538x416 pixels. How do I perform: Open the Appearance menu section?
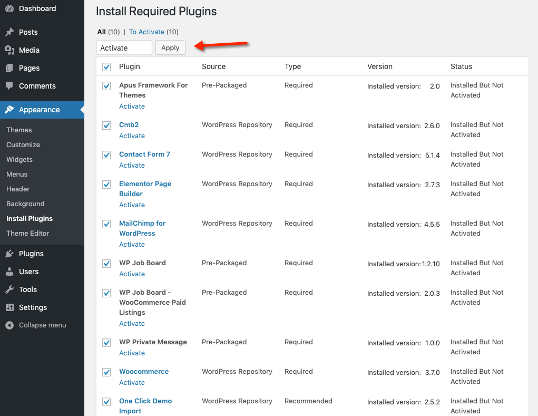pyautogui.click(x=39, y=110)
